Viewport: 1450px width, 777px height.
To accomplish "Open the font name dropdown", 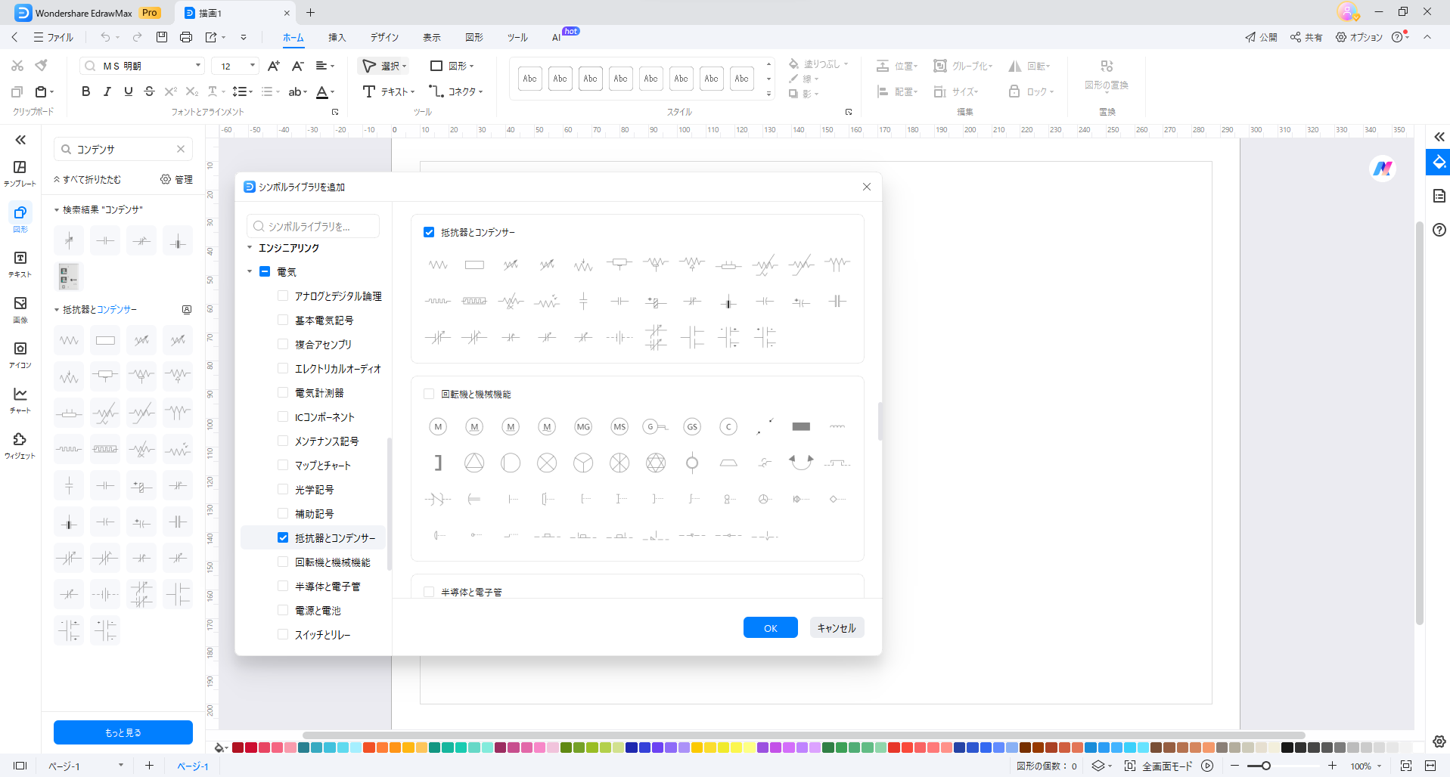I will (x=198, y=66).
